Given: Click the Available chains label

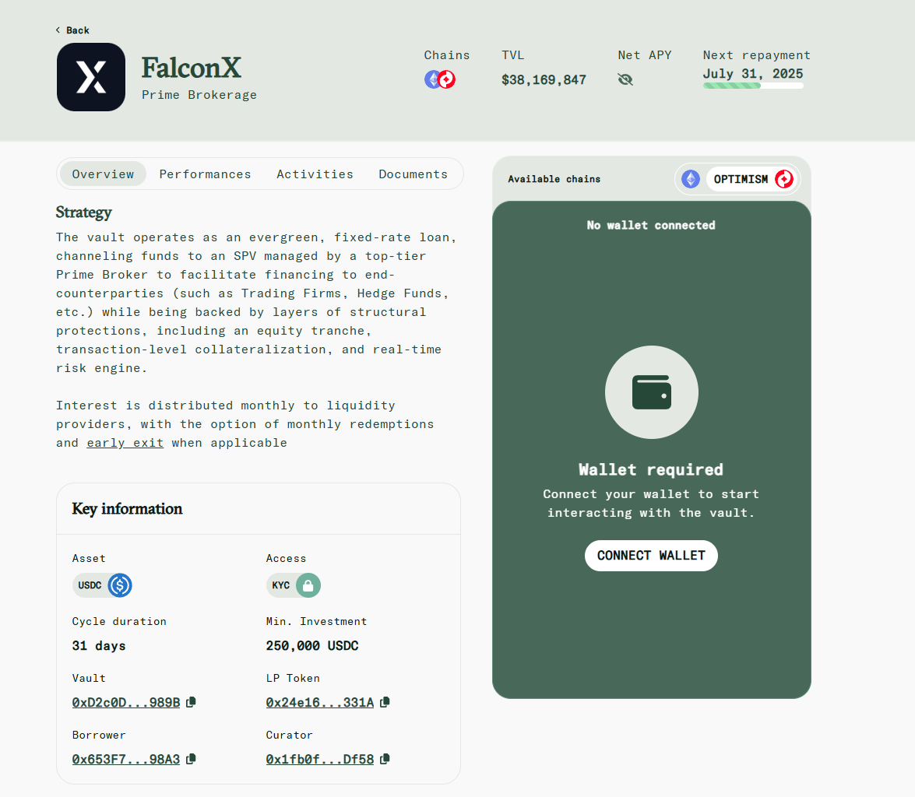Looking at the screenshot, I should click(554, 179).
